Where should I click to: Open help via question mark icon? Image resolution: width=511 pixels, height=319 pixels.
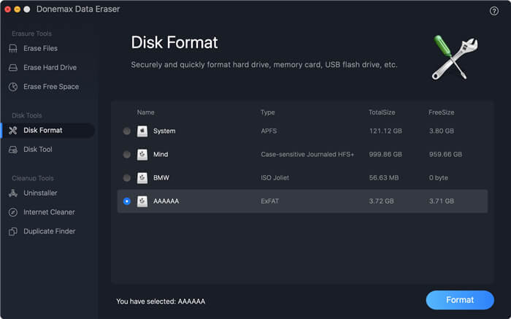pyautogui.click(x=494, y=11)
